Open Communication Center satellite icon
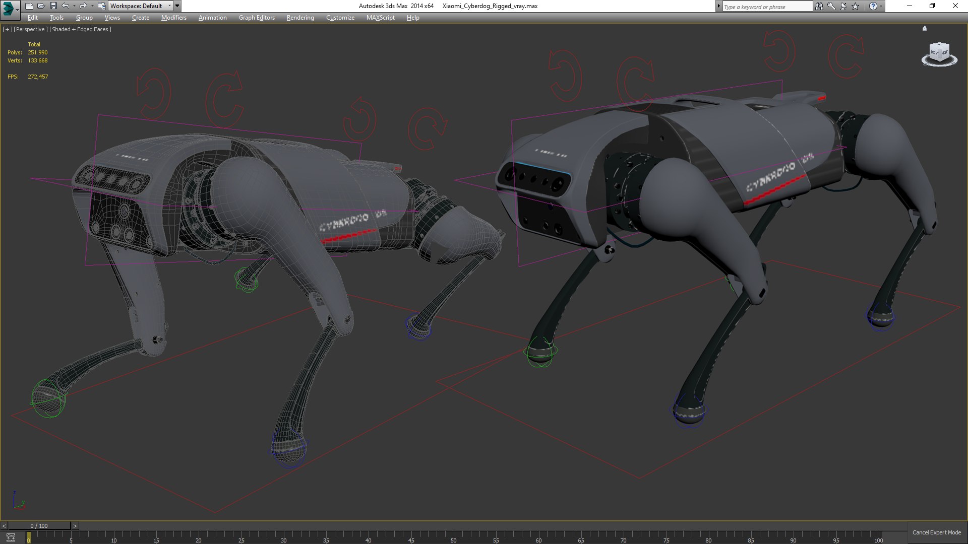 click(x=843, y=7)
